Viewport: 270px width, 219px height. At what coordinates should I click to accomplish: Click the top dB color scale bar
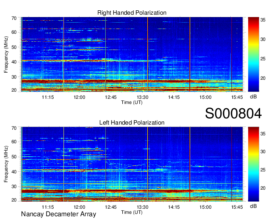[253, 54]
